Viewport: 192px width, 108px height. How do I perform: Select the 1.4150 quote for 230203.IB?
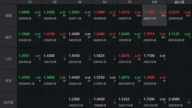[x=49, y=34]
